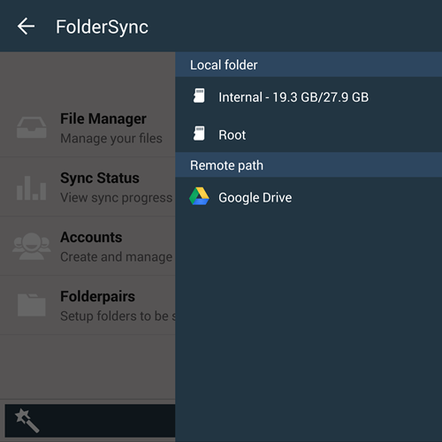Open Folderpairs setup entry
This screenshot has width=442, height=442.
coord(88,305)
